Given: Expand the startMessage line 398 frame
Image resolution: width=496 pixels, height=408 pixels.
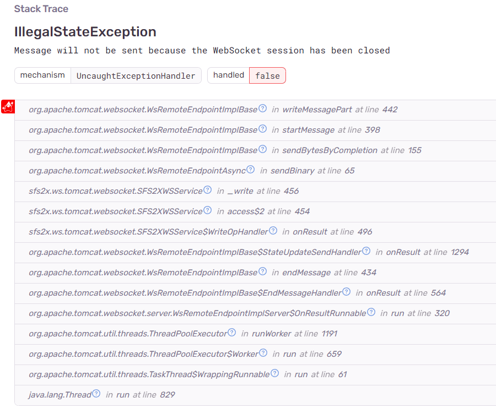Looking at the screenshot, I should (x=254, y=130).
